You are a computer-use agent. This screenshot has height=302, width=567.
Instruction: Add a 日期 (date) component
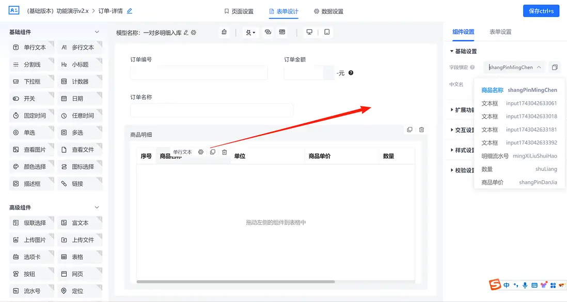point(78,98)
